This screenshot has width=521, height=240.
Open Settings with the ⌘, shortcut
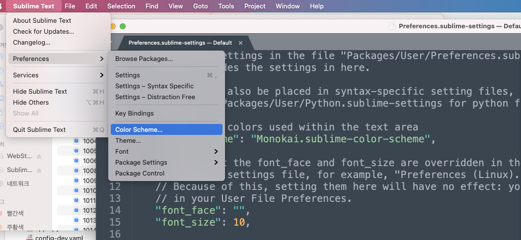166,75
